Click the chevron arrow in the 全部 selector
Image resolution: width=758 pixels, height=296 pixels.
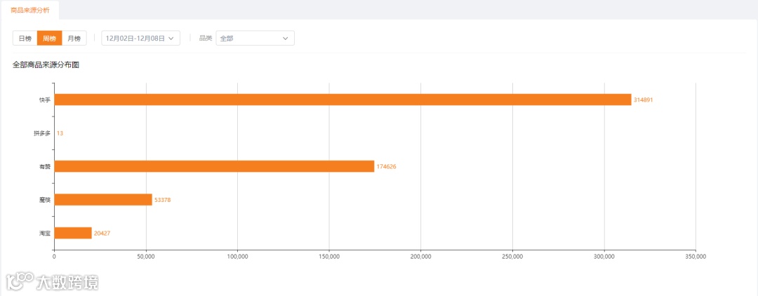click(286, 39)
